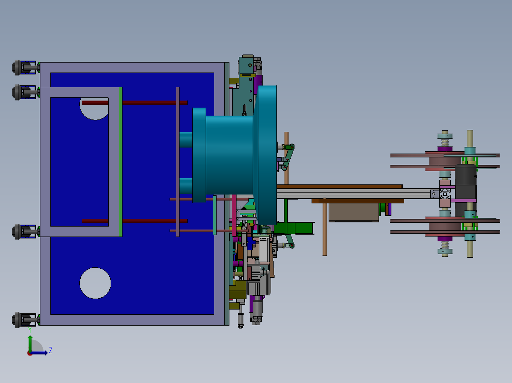Select the black motor cylinder at the conveyor end
Image resolution: width=512 pixels, height=383 pixels.
click(x=465, y=191)
